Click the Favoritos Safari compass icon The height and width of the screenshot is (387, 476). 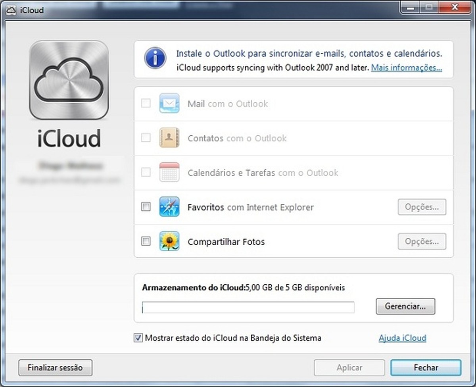click(169, 207)
